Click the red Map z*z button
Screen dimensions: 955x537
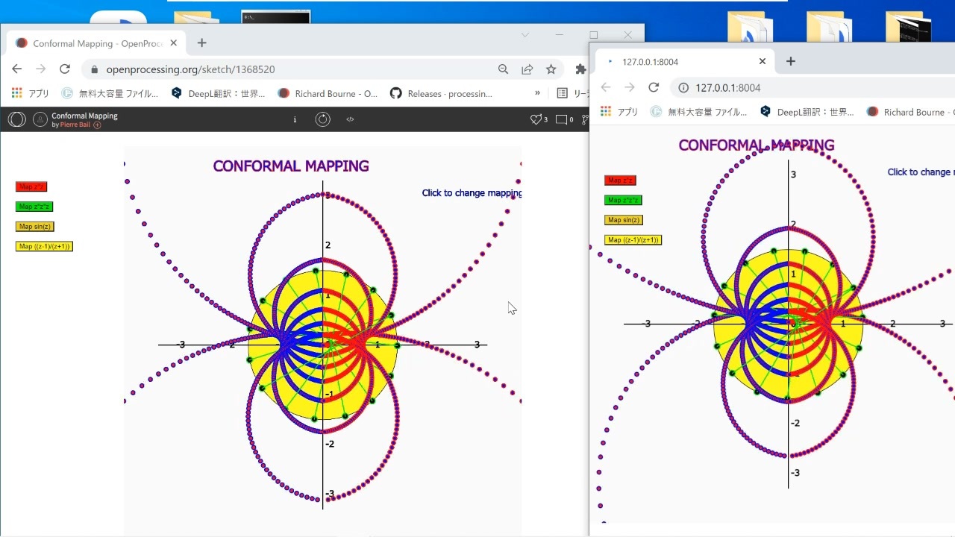pyautogui.click(x=31, y=186)
